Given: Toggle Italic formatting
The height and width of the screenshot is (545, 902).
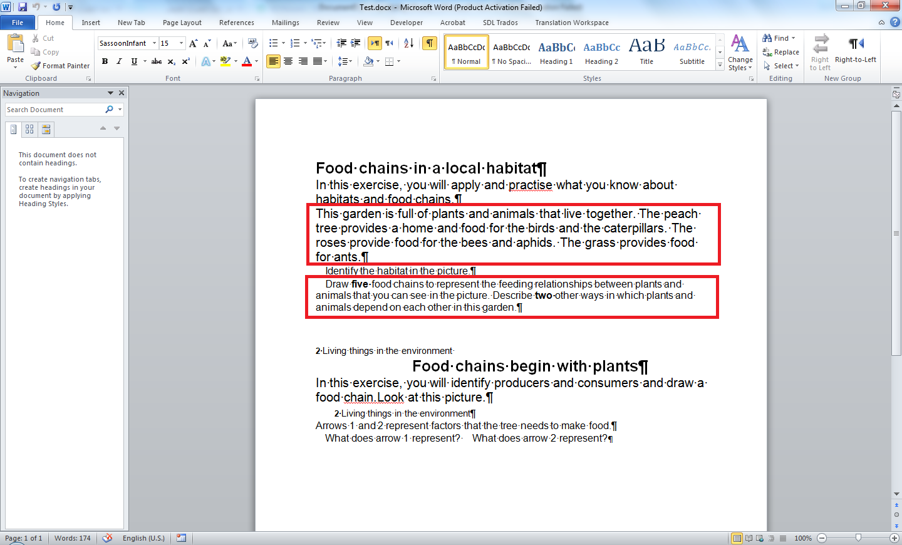Looking at the screenshot, I should point(119,61).
